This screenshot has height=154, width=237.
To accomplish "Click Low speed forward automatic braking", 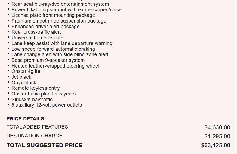I will [53, 49].
